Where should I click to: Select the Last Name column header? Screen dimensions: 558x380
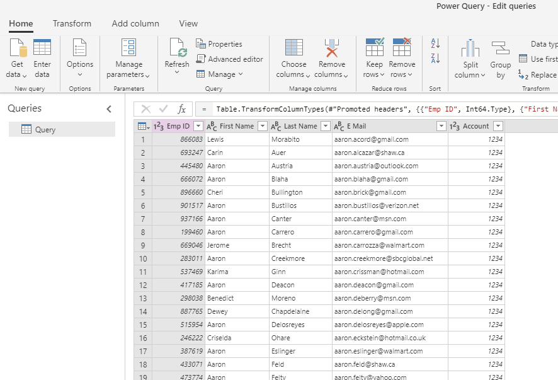click(300, 126)
